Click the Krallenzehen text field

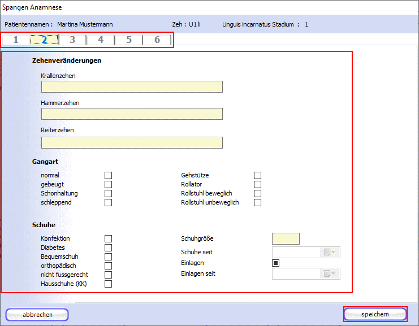(132, 86)
